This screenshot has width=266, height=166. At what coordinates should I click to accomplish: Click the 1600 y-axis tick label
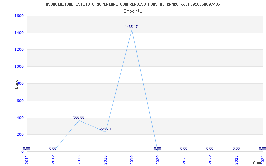(x=19, y=16)
